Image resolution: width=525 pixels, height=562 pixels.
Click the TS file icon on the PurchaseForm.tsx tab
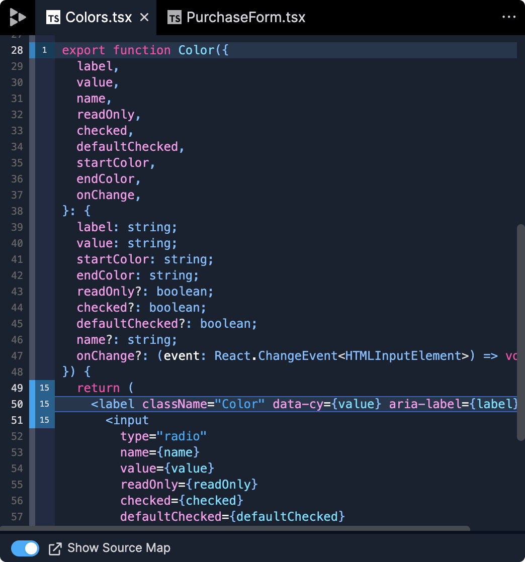(174, 18)
